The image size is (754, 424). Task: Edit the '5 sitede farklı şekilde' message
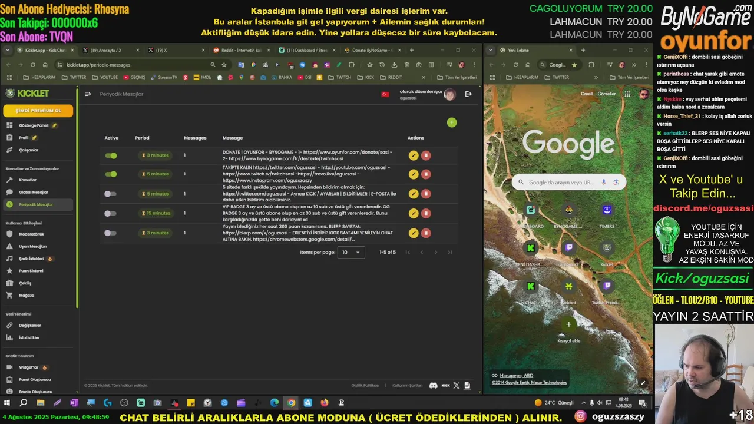pos(414,194)
